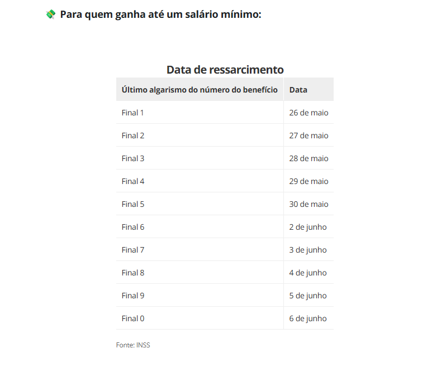This screenshot has height=387, width=432.
Task: Select the Final 4 row cell
Action: tap(200, 181)
